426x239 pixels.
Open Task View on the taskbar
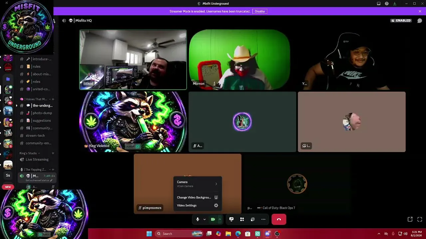click(209, 234)
